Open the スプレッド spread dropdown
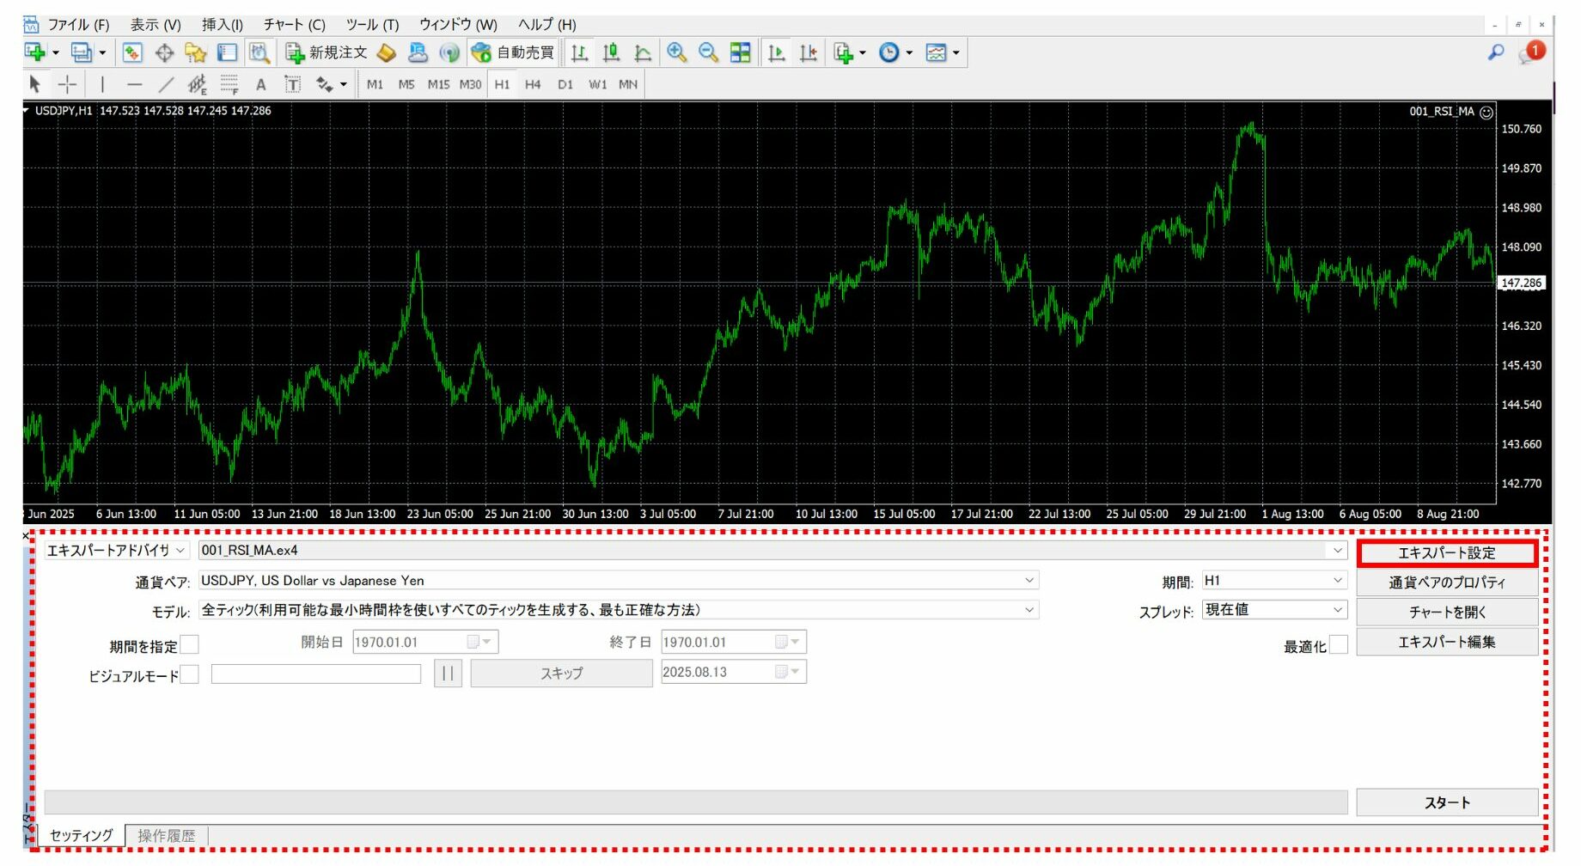 pos(1337,610)
